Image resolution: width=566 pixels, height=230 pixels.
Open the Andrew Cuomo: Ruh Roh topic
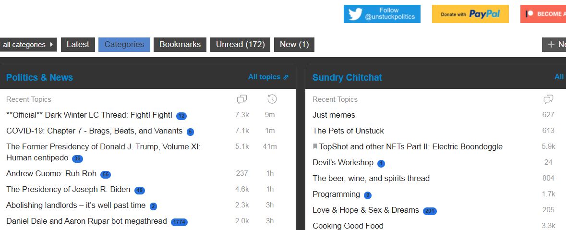(x=51, y=173)
